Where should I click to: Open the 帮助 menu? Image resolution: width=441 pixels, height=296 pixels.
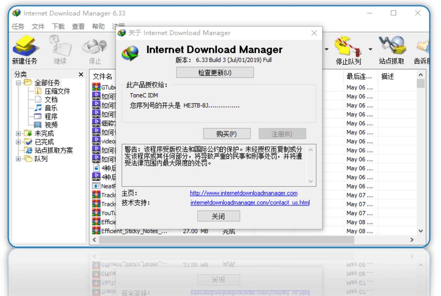(x=99, y=26)
